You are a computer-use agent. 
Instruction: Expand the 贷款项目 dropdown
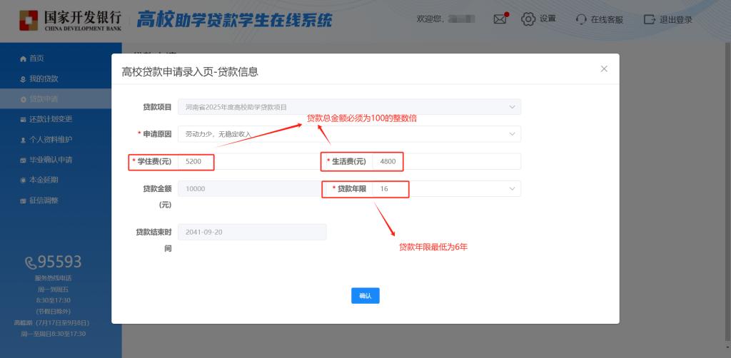[349, 107]
